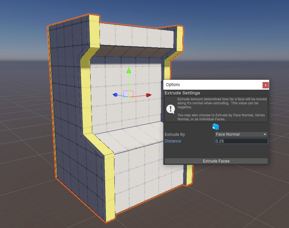The height and width of the screenshot is (228, 289).
Task: Click the Distance input field
Action: [x=241, y=141]
